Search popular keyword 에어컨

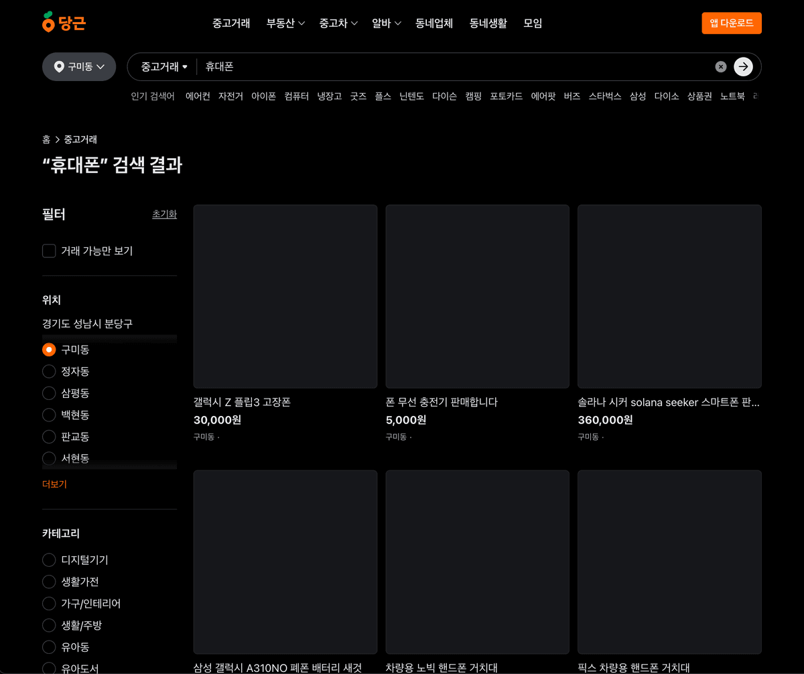(x=198, y=96)
